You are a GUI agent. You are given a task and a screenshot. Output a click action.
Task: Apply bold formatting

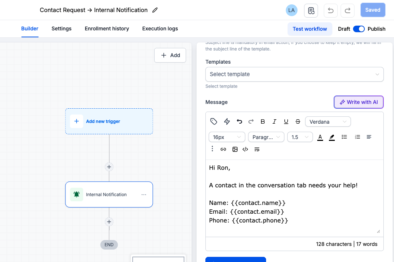point(262,121)
